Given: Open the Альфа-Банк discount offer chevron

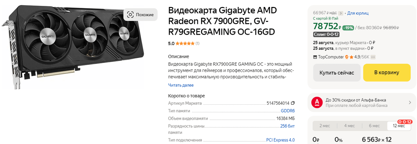Looking at the screenshot, I should (410, 102).
